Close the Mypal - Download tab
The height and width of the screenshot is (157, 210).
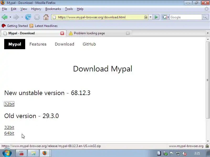(62, 33)
